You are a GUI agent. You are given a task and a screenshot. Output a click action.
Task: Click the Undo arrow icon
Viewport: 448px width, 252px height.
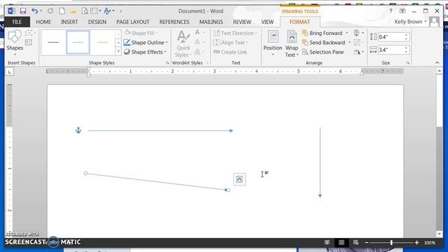coord(34,11)
